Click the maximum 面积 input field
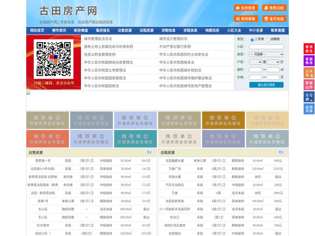This screenshot has width=315, height=236. pos(273,69)
